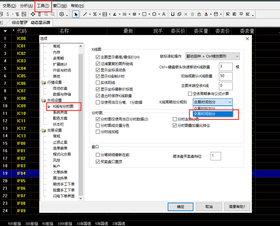Screen dimensions: 280x226
Task: Select the text annotation A tool
Action: [164, 14]
